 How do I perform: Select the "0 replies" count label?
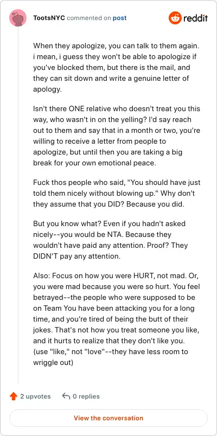tap(86, 396)
